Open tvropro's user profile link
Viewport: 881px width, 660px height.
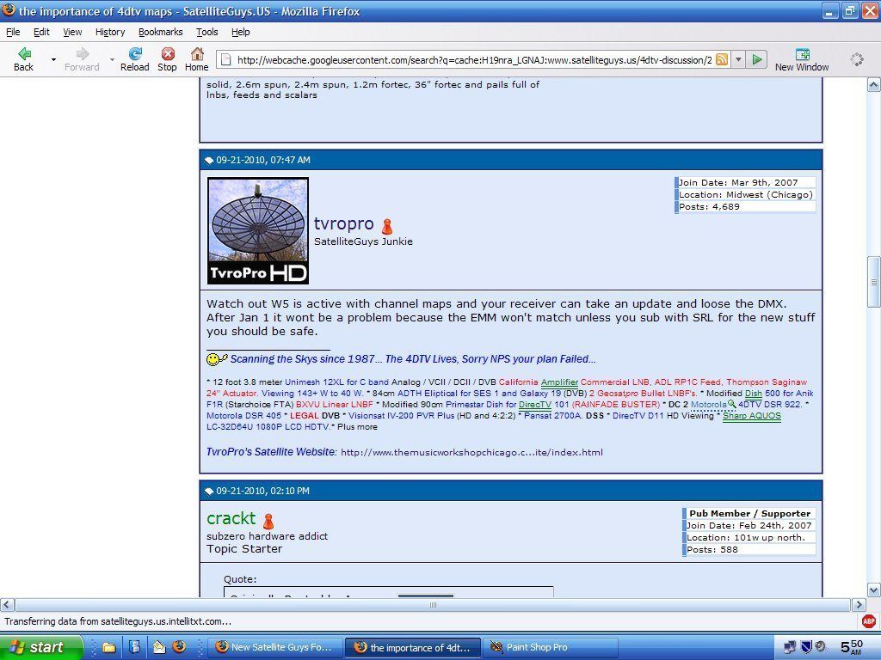[344, 223]
